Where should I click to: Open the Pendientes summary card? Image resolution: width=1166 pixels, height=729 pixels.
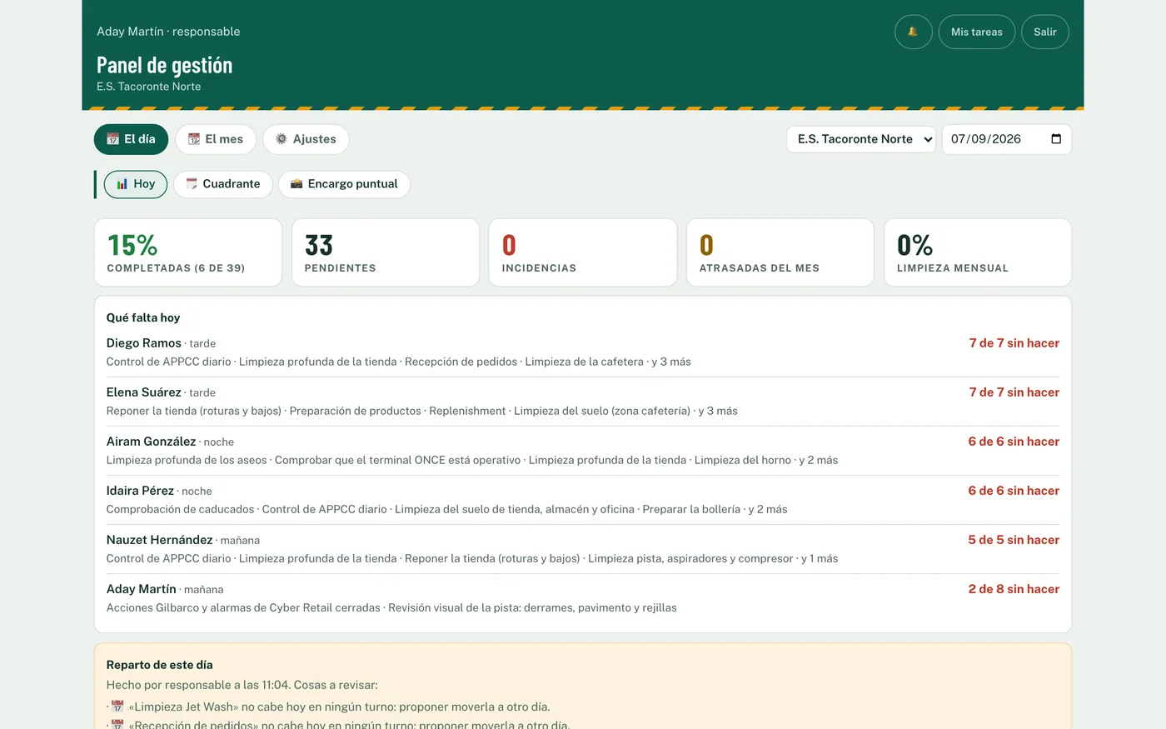(x=386, y=252)
